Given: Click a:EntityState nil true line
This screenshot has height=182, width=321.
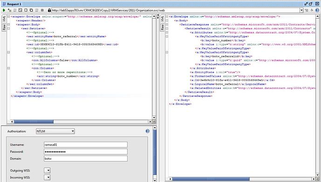Looking at the screenshot, I should 215,72.
